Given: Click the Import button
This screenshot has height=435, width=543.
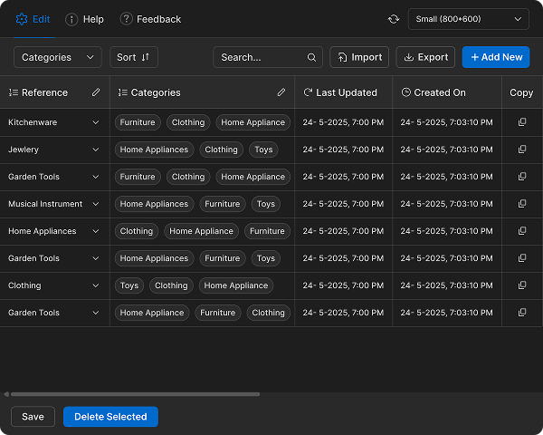Looking at the screenshot, I should (359, 57).
